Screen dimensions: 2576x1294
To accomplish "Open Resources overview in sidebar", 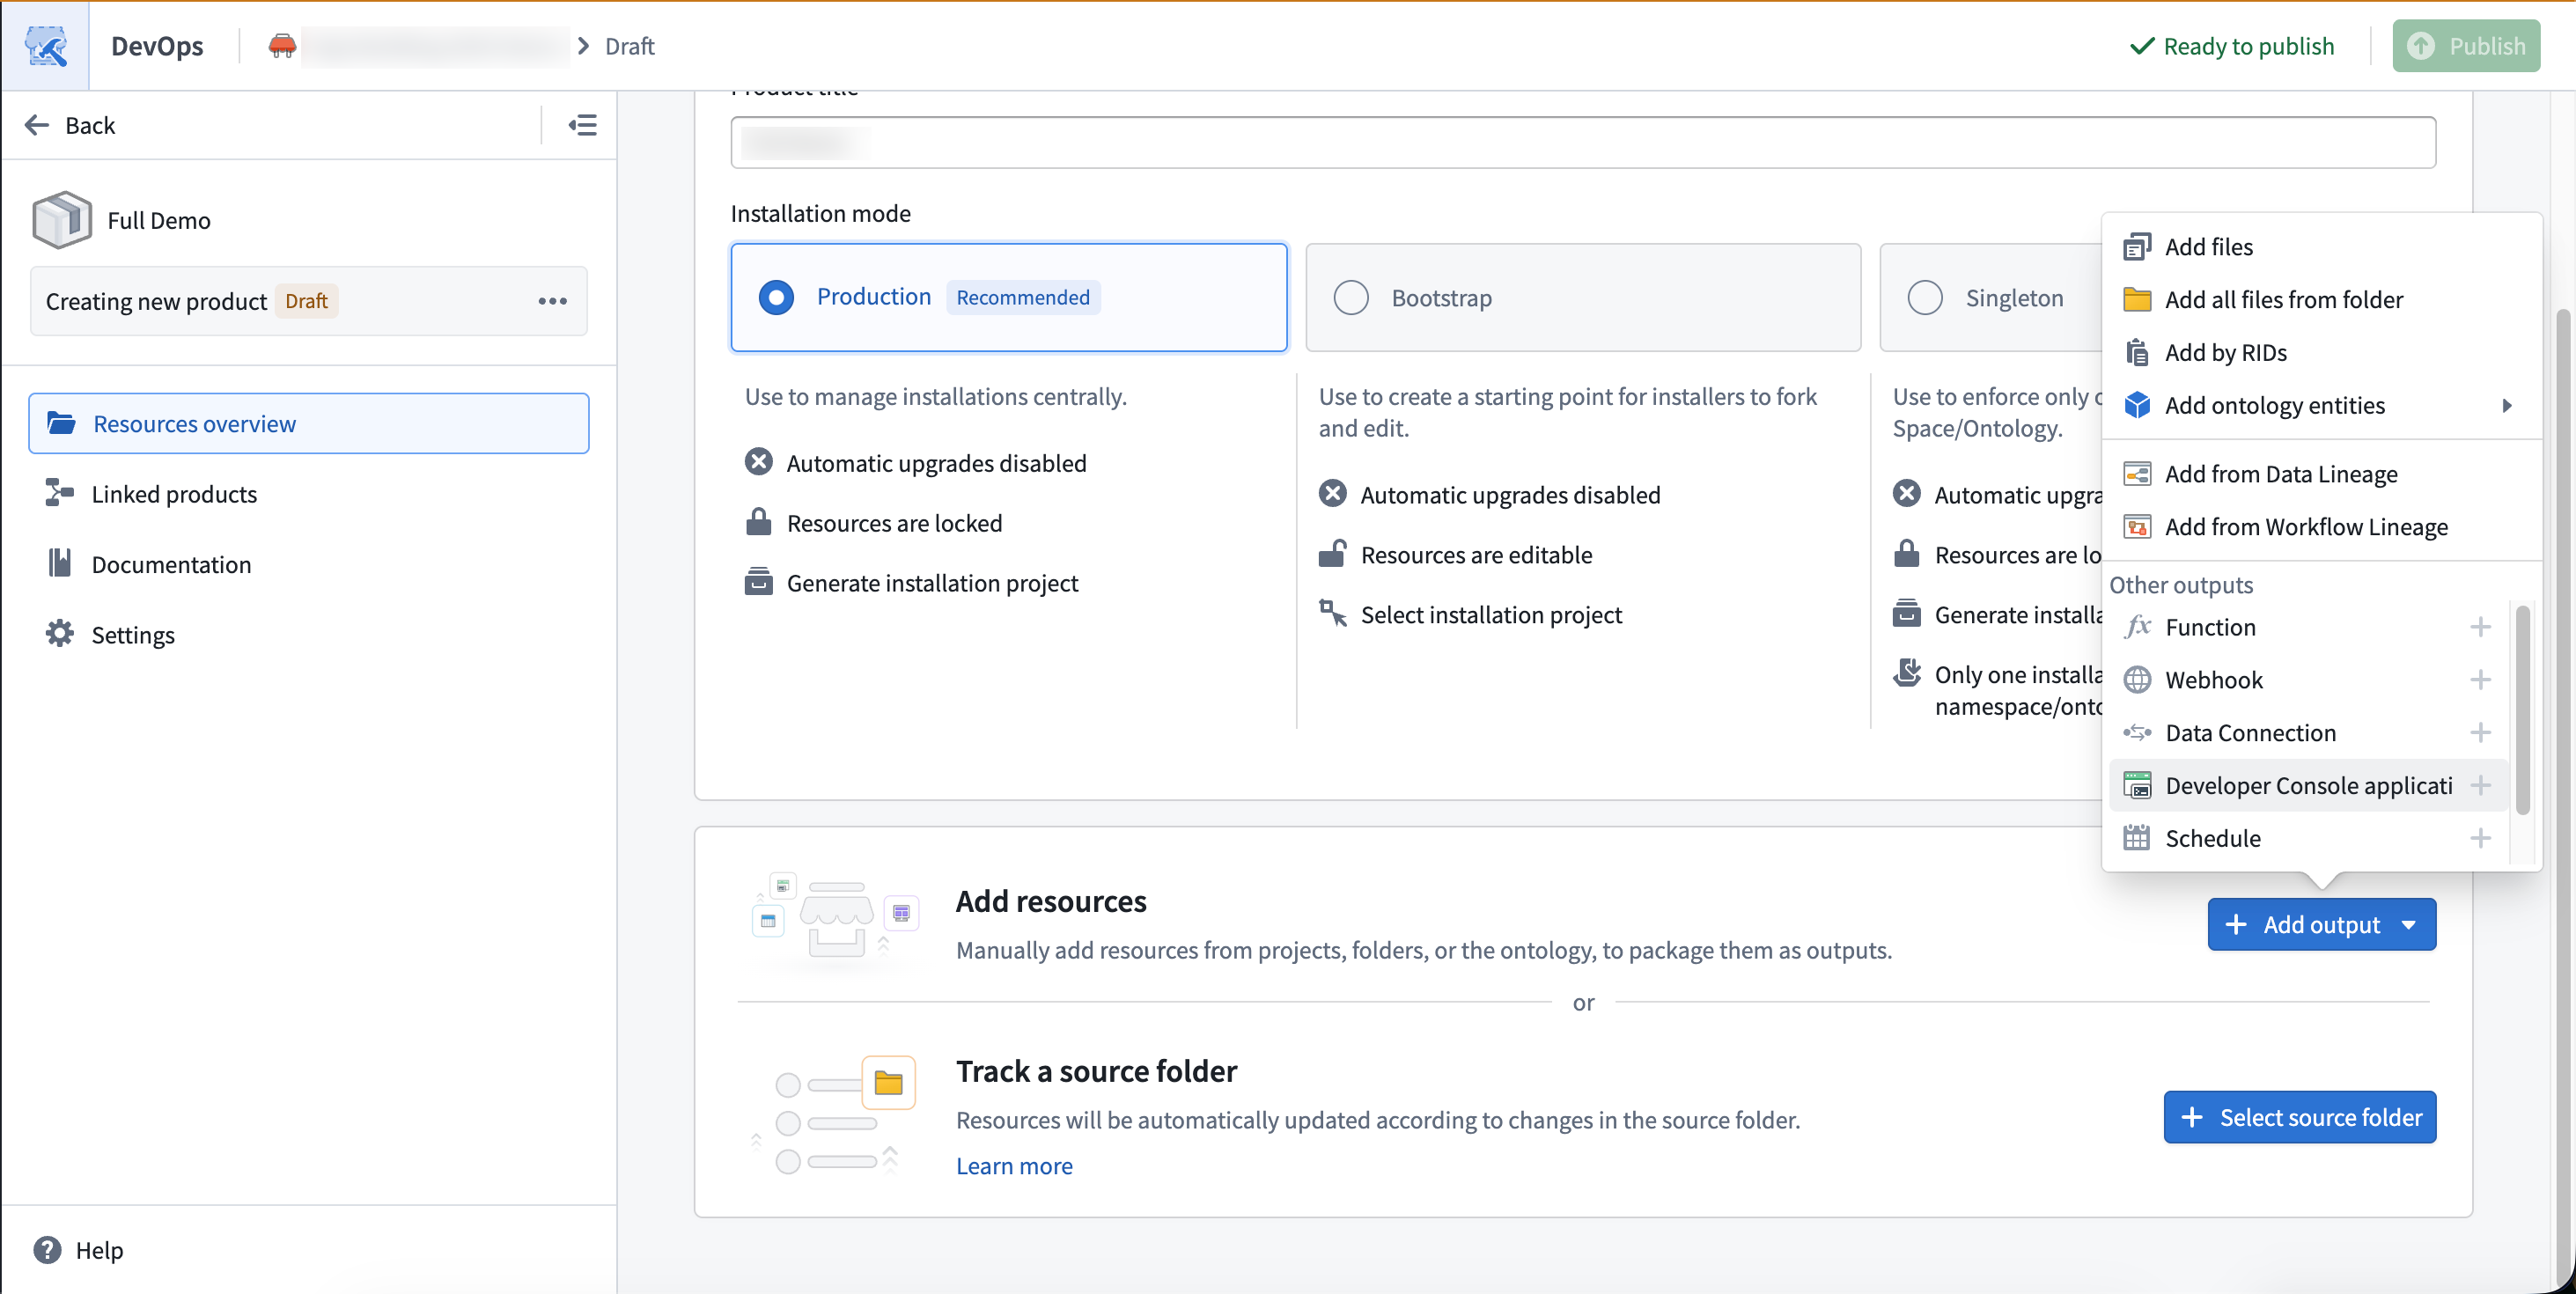I will pos(309,424).
